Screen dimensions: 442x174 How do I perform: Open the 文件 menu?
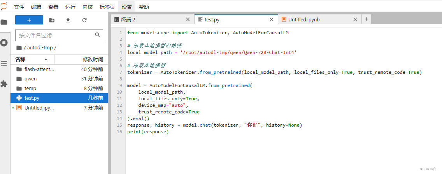tap(19, 7)
